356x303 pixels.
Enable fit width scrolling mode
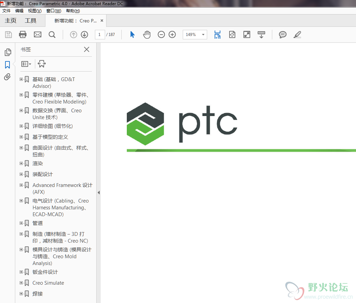pyautogui.click(x=217, y=35)
